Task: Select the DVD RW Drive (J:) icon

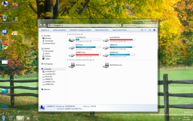Action: pos(106,65)
